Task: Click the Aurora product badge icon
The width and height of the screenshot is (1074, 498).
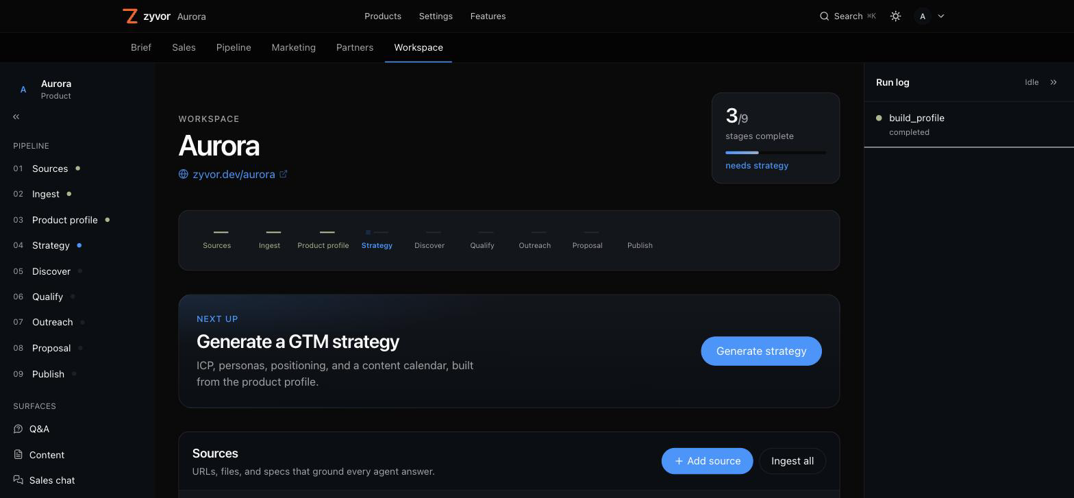Action: 23,89
